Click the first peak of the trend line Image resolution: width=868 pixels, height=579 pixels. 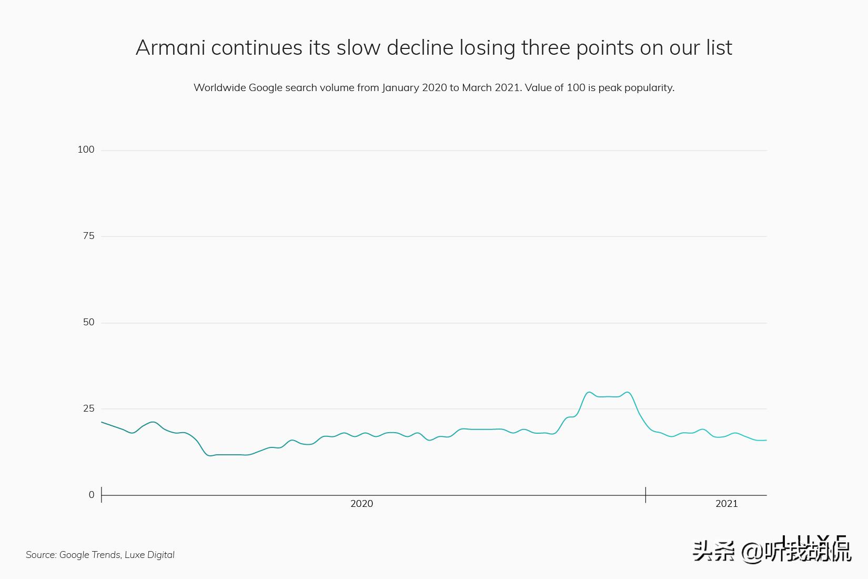click(x=589, y=392)
